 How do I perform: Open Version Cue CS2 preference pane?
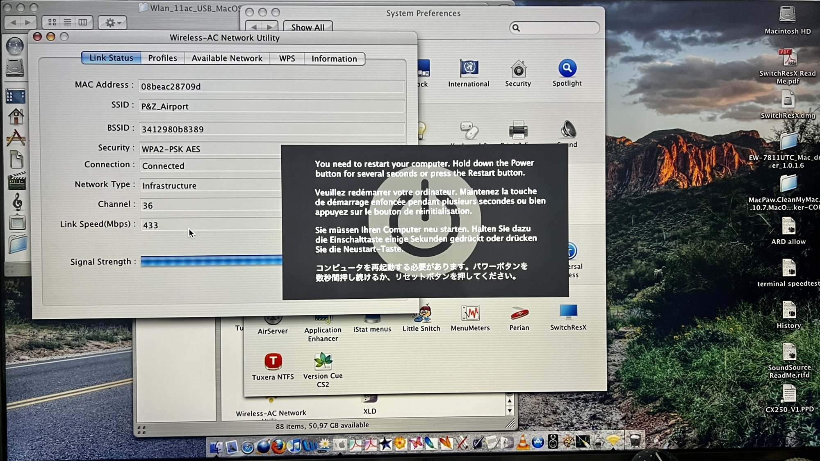tap(323, 370)
